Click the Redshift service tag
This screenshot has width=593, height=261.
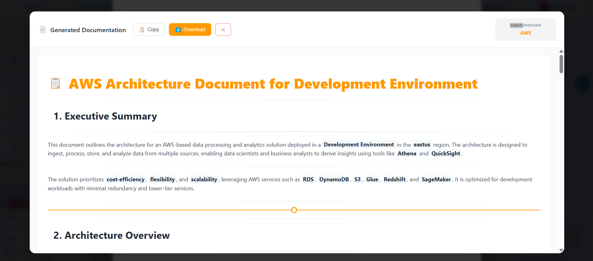(x=394, y=179)
